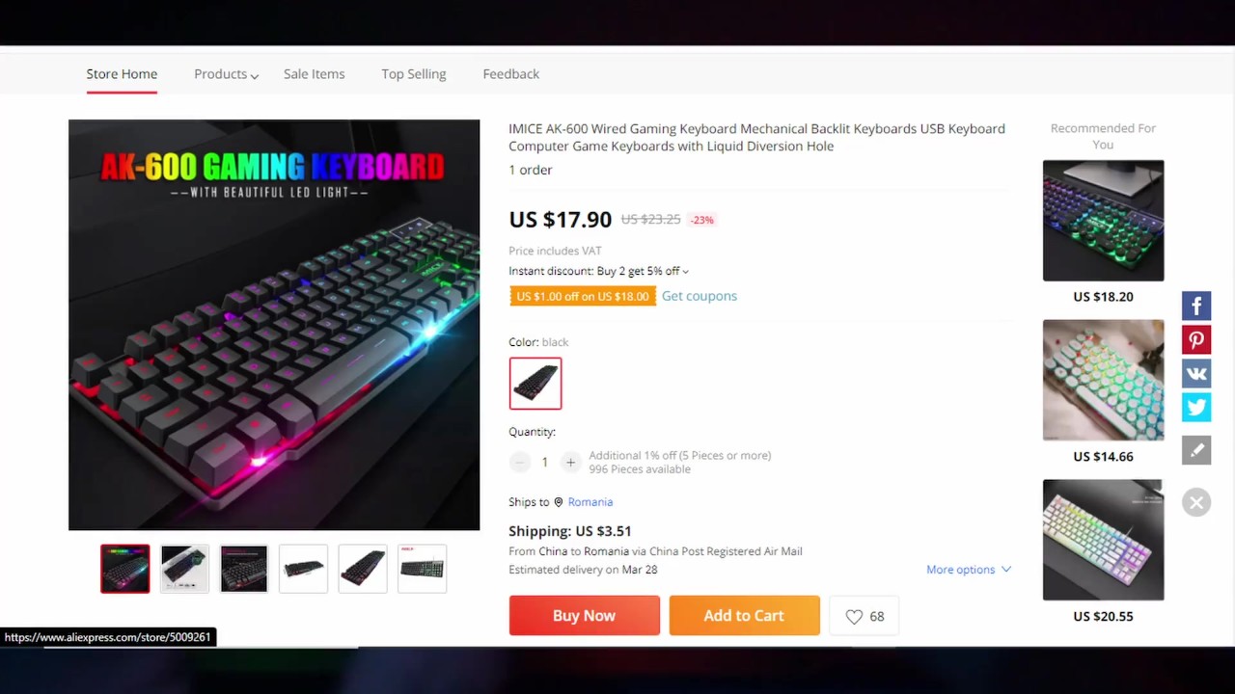This screenshot has width=1235, height=694.
Task: Open the Sale Items tab
Action: (x=314, y=74)
